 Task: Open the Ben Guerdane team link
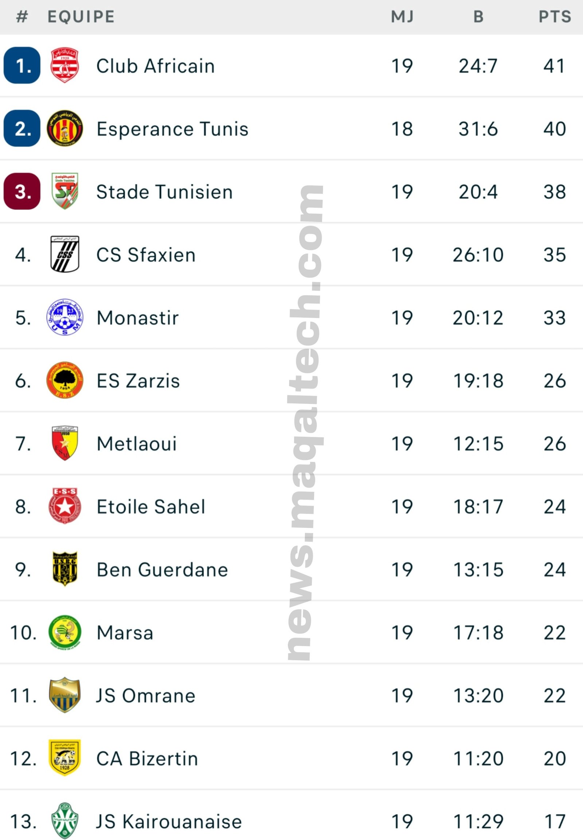tap(162, 569)
